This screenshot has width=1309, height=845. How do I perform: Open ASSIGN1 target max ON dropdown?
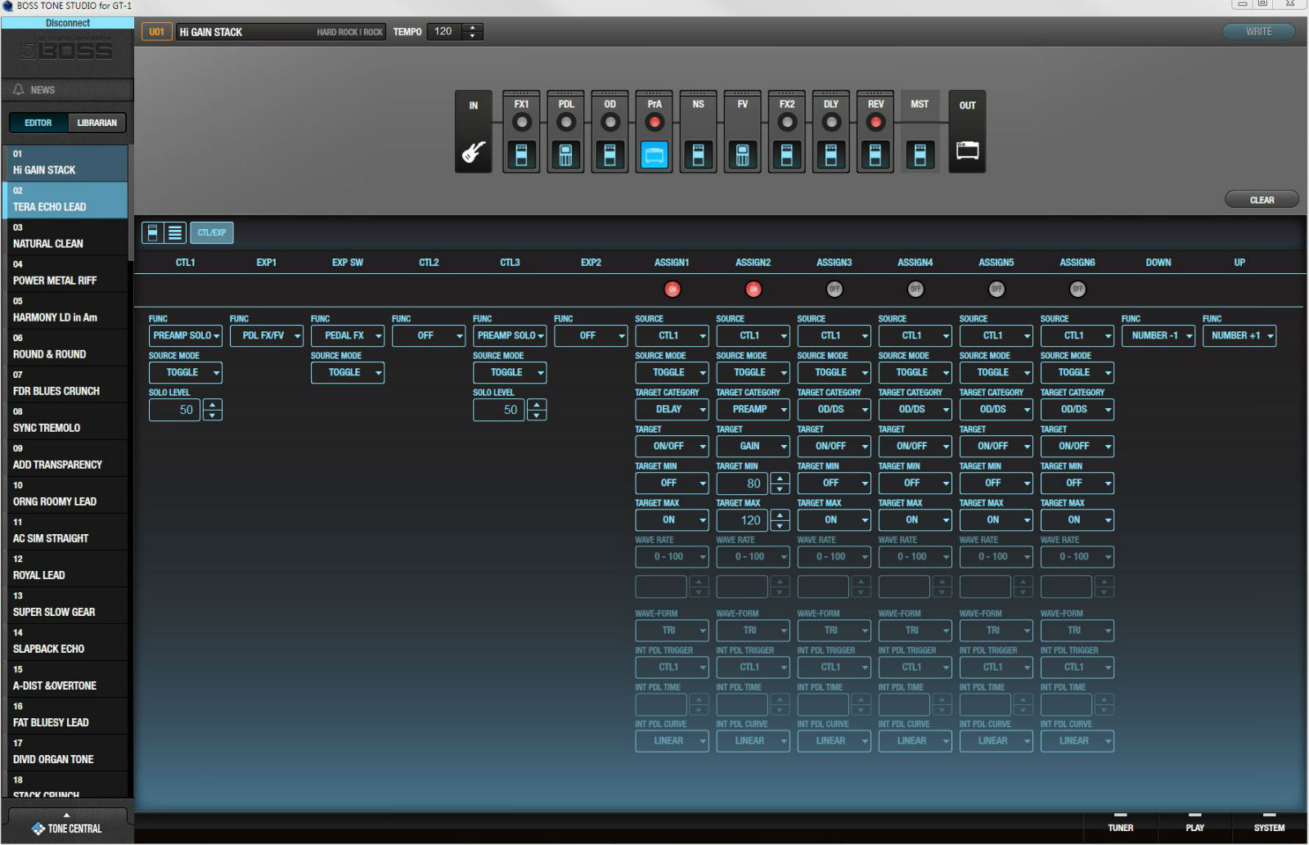pyautogui.click(x=672, y=519)
